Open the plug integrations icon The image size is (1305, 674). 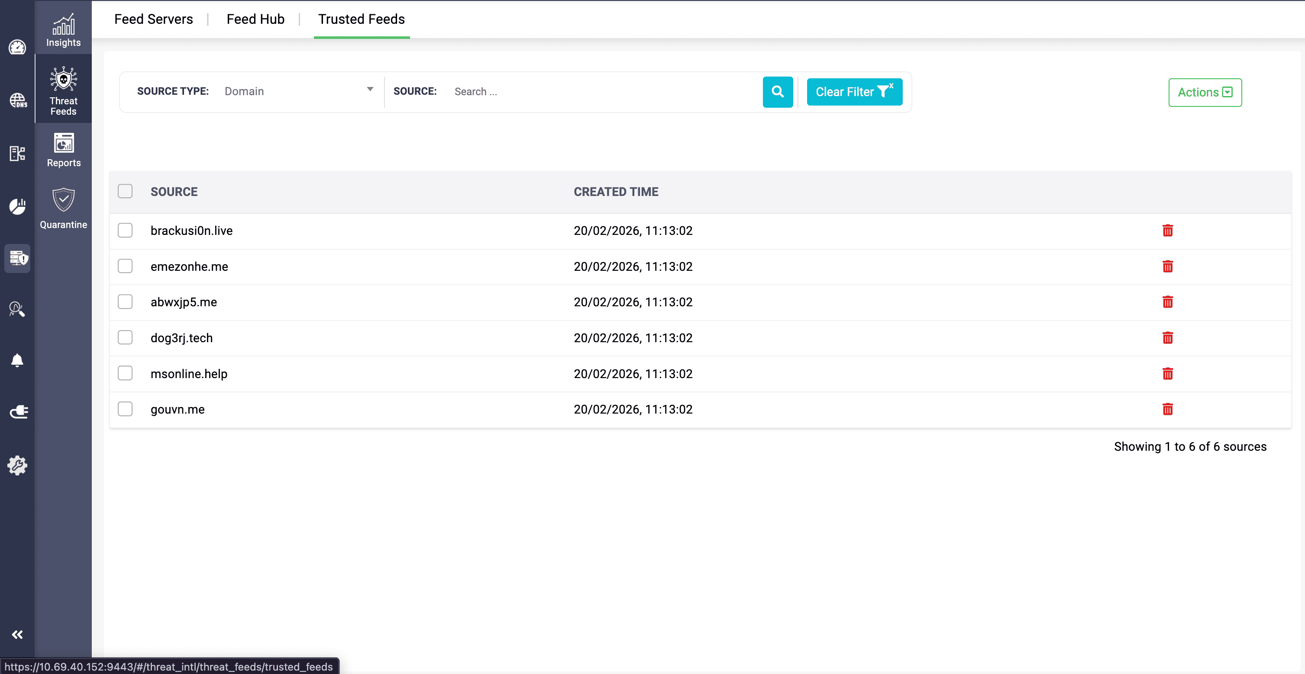point(17,411)
